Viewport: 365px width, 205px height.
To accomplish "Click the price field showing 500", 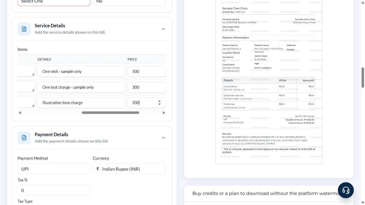I will [x=147, y=71].
